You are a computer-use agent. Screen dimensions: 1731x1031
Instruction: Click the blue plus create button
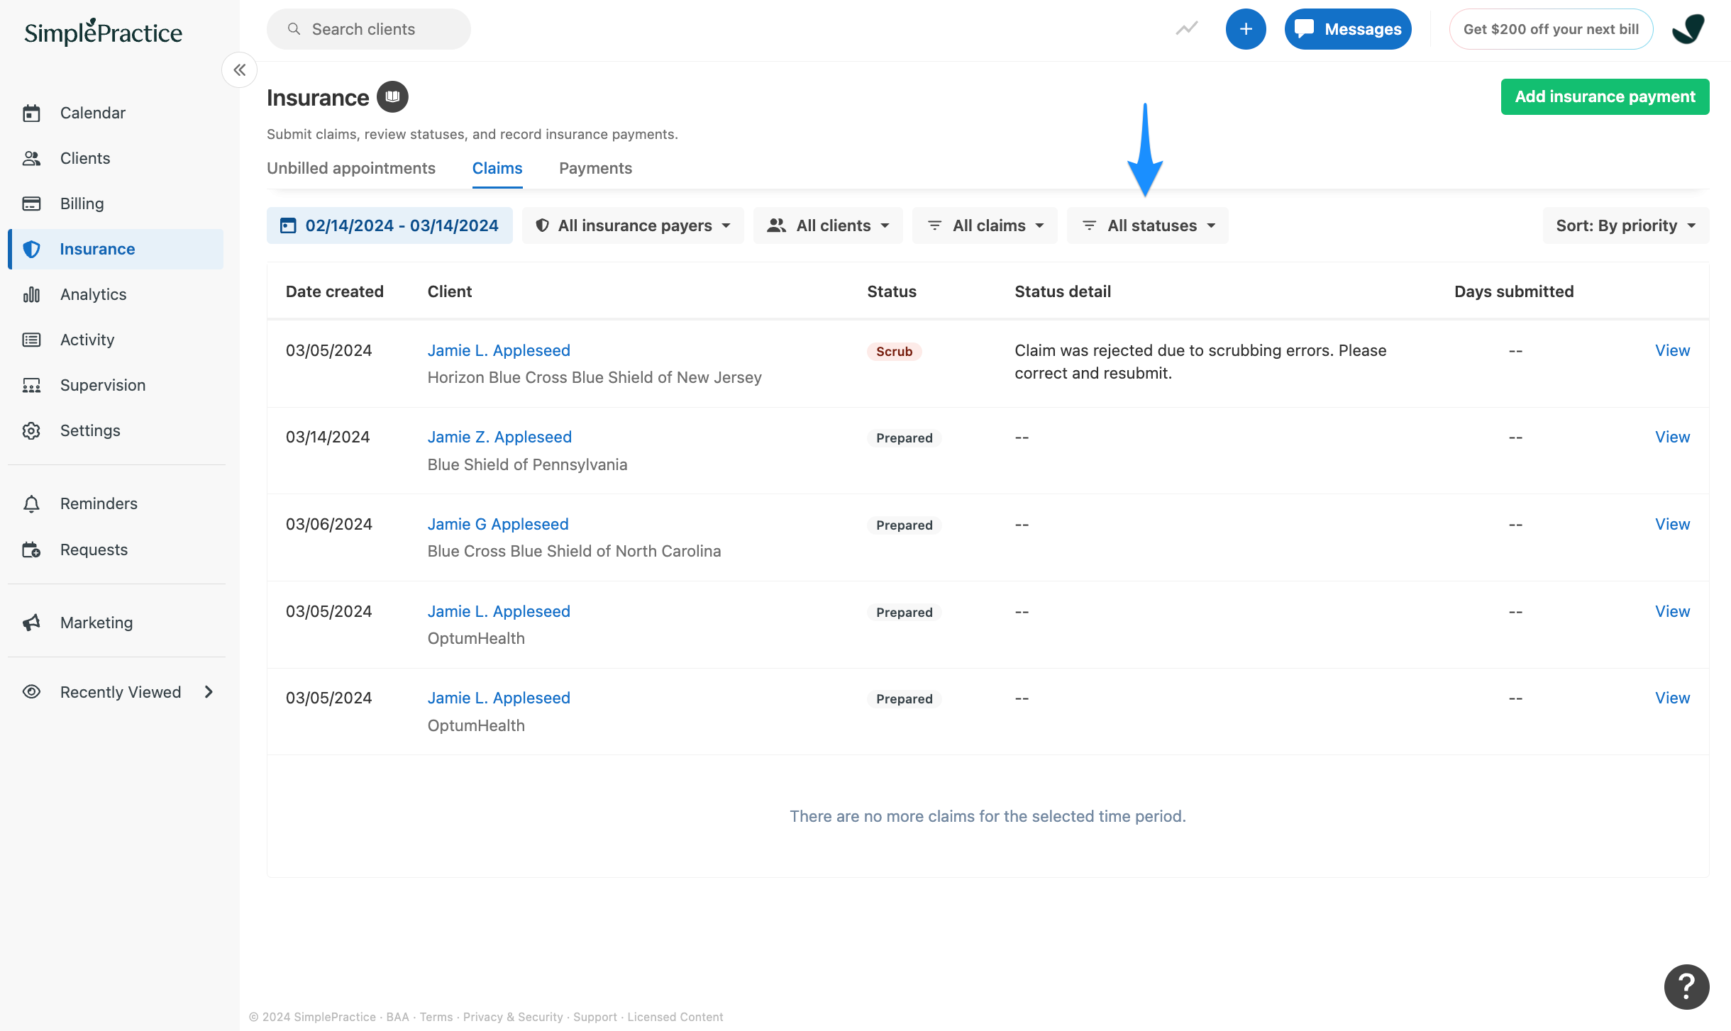click(x=1246, y=29)
